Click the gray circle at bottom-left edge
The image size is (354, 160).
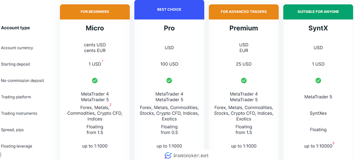tap(0, 155)
